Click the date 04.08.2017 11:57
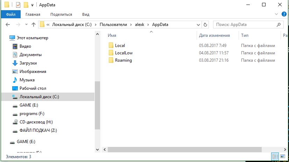 click(x=214, y=53)
